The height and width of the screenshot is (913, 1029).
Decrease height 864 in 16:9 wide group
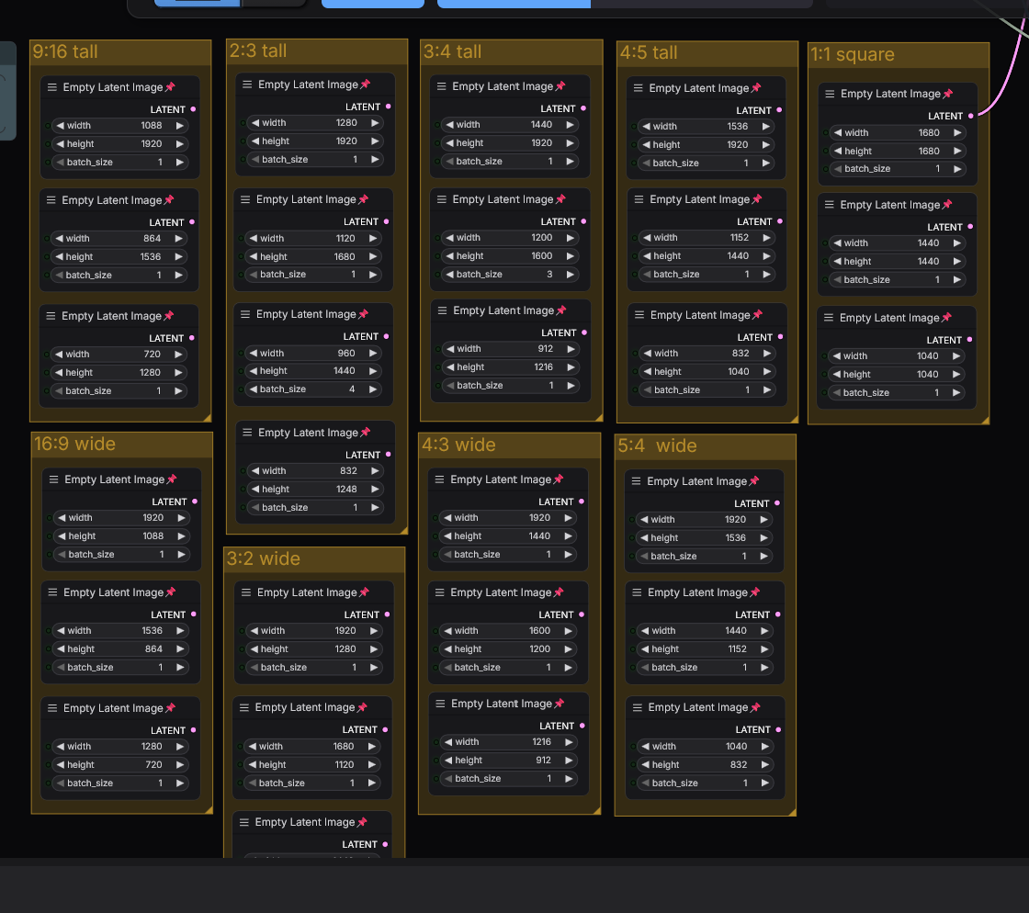[x=61, y=648]
